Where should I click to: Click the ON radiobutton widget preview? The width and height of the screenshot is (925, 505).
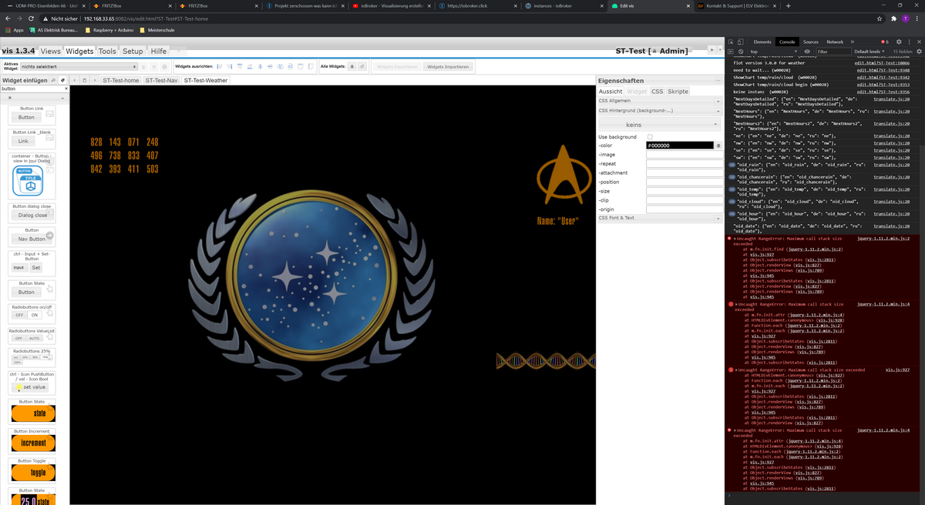tap(34, 315)
